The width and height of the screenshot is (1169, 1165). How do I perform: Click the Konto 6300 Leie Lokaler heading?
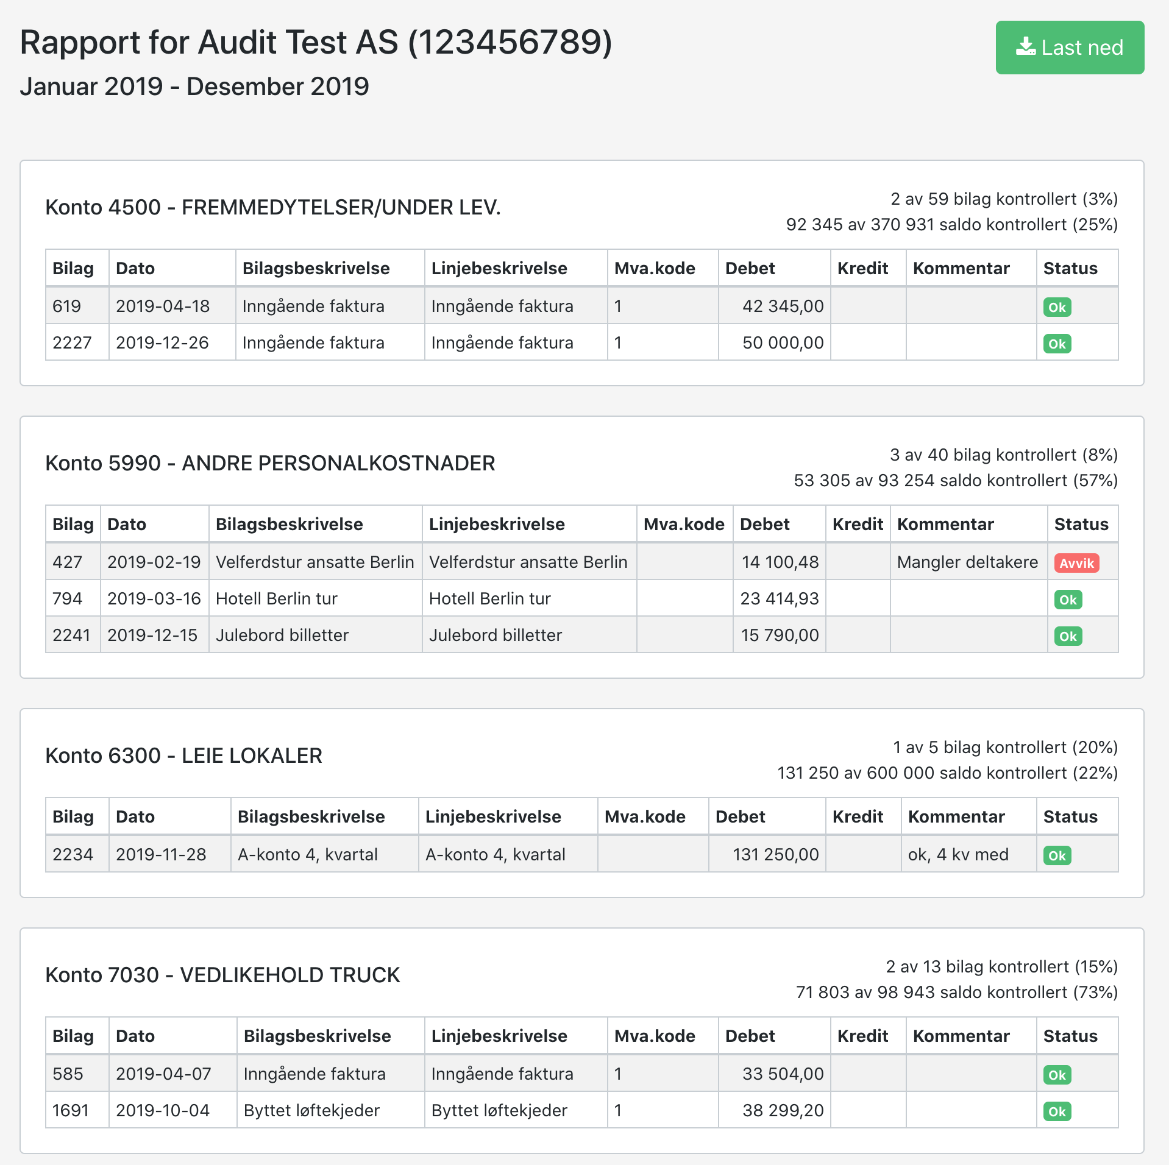(x=183, y=756)
